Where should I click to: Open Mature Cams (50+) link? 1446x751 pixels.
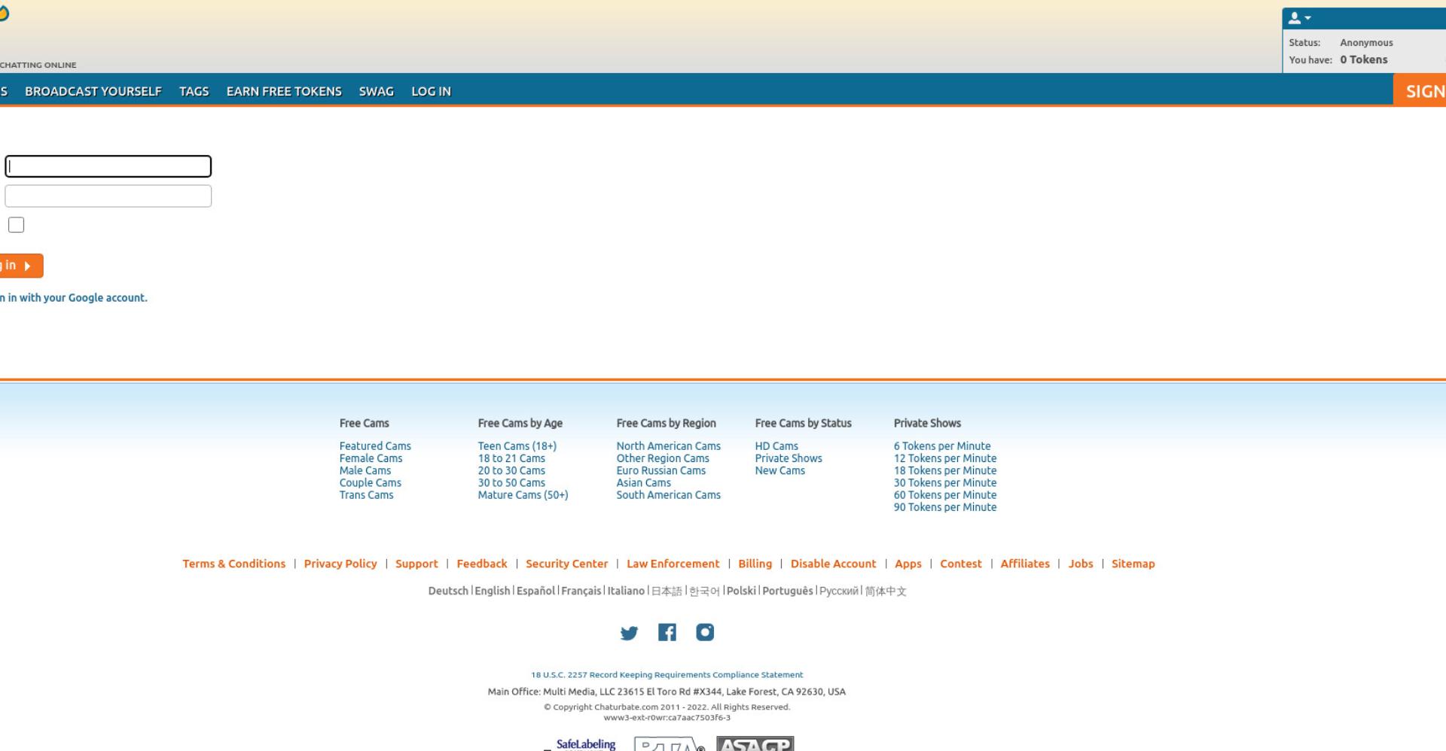(523, 495)
